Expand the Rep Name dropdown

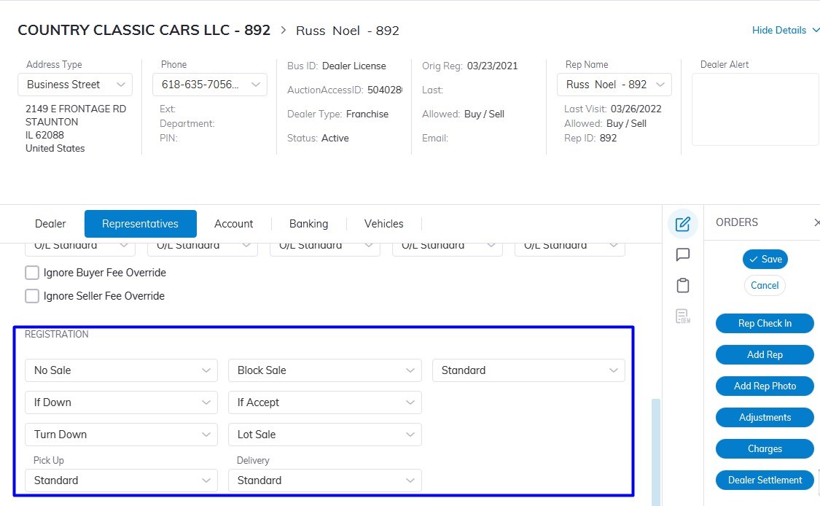click(x=614, y=85)
